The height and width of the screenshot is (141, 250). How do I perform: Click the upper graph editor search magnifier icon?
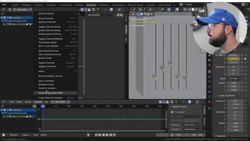click(x=3, y=14)
